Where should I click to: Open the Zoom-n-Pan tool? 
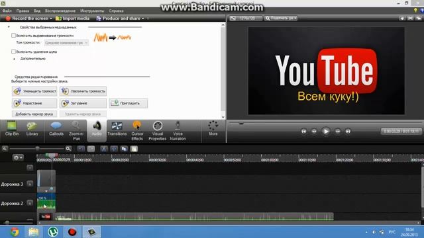click(x=76, y=131)
